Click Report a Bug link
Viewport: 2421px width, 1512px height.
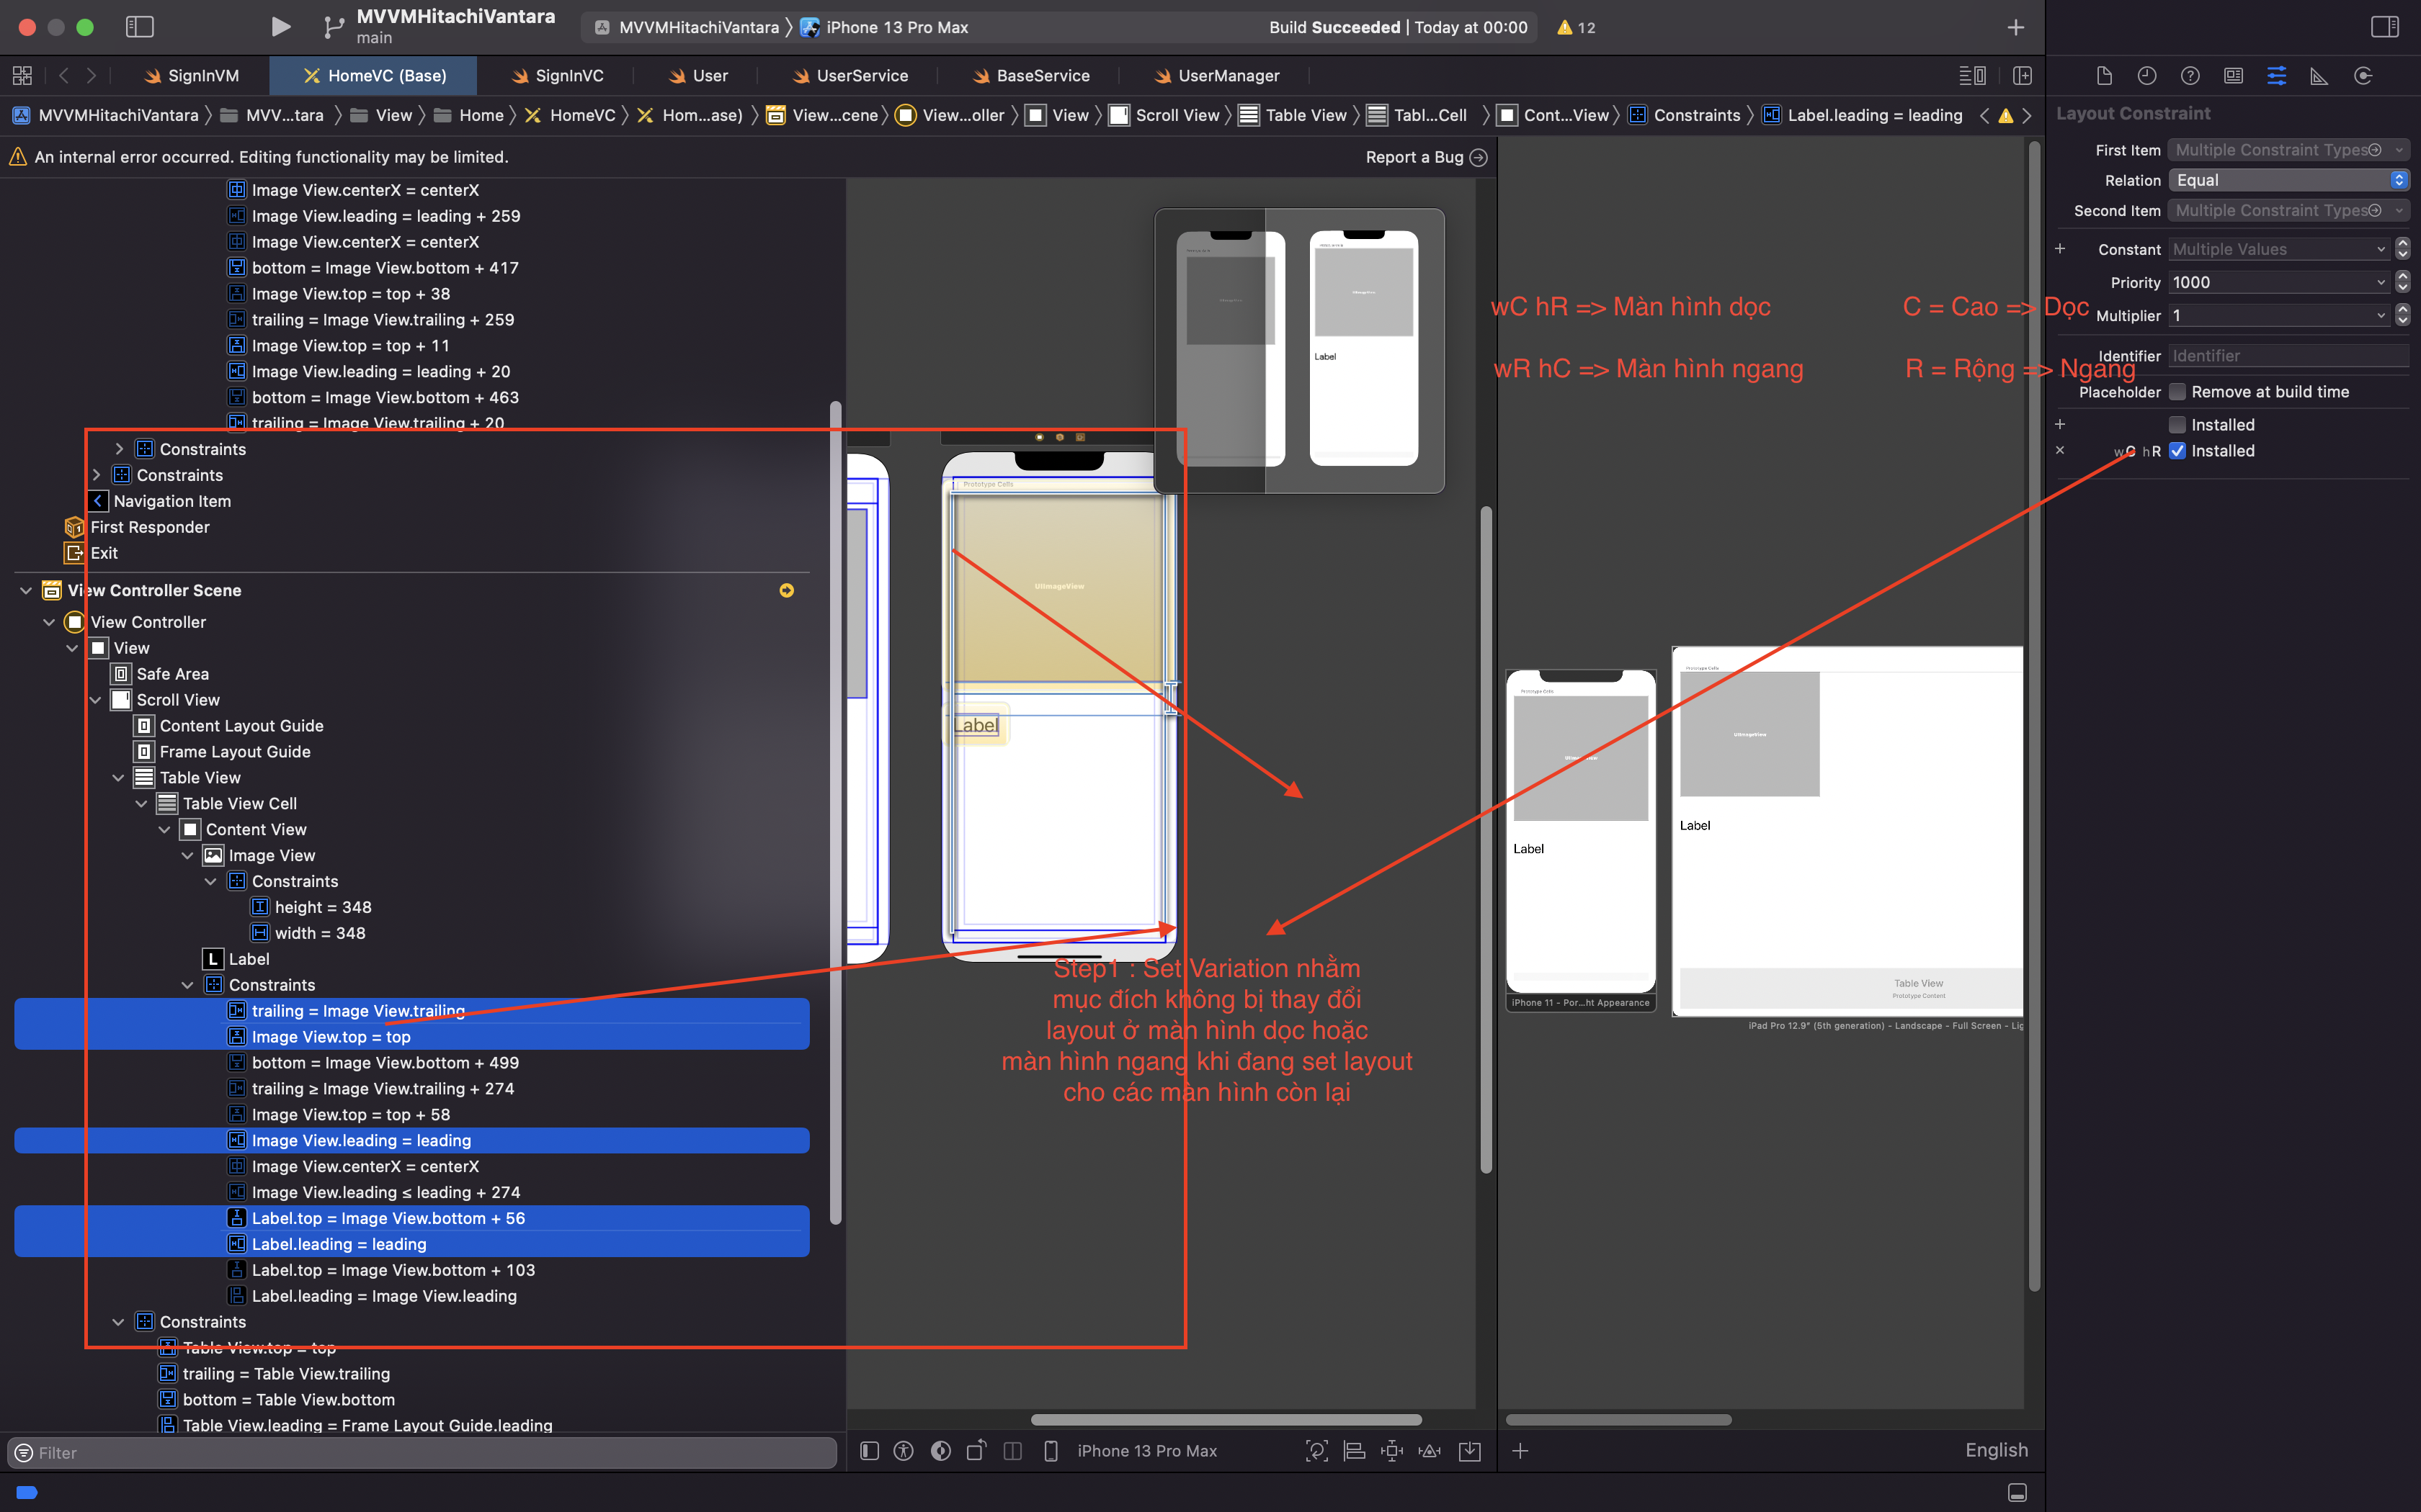1426,157
